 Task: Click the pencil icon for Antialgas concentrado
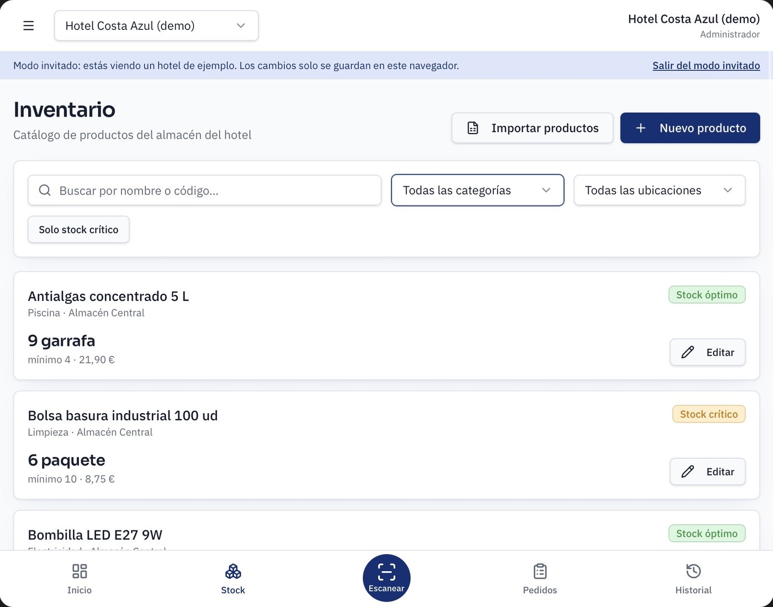687,352
